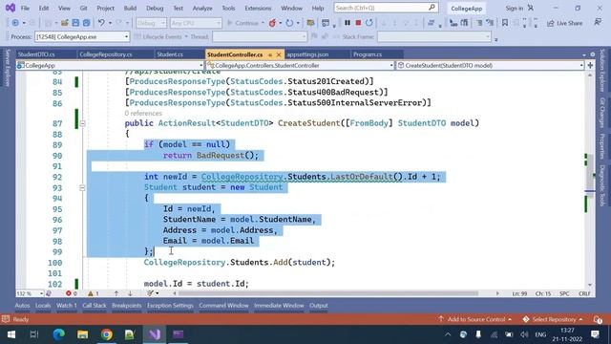Screen dimensions: 611x344
Task: Open the Solution Explorer side tab
Action: click(x=602, y=71)
